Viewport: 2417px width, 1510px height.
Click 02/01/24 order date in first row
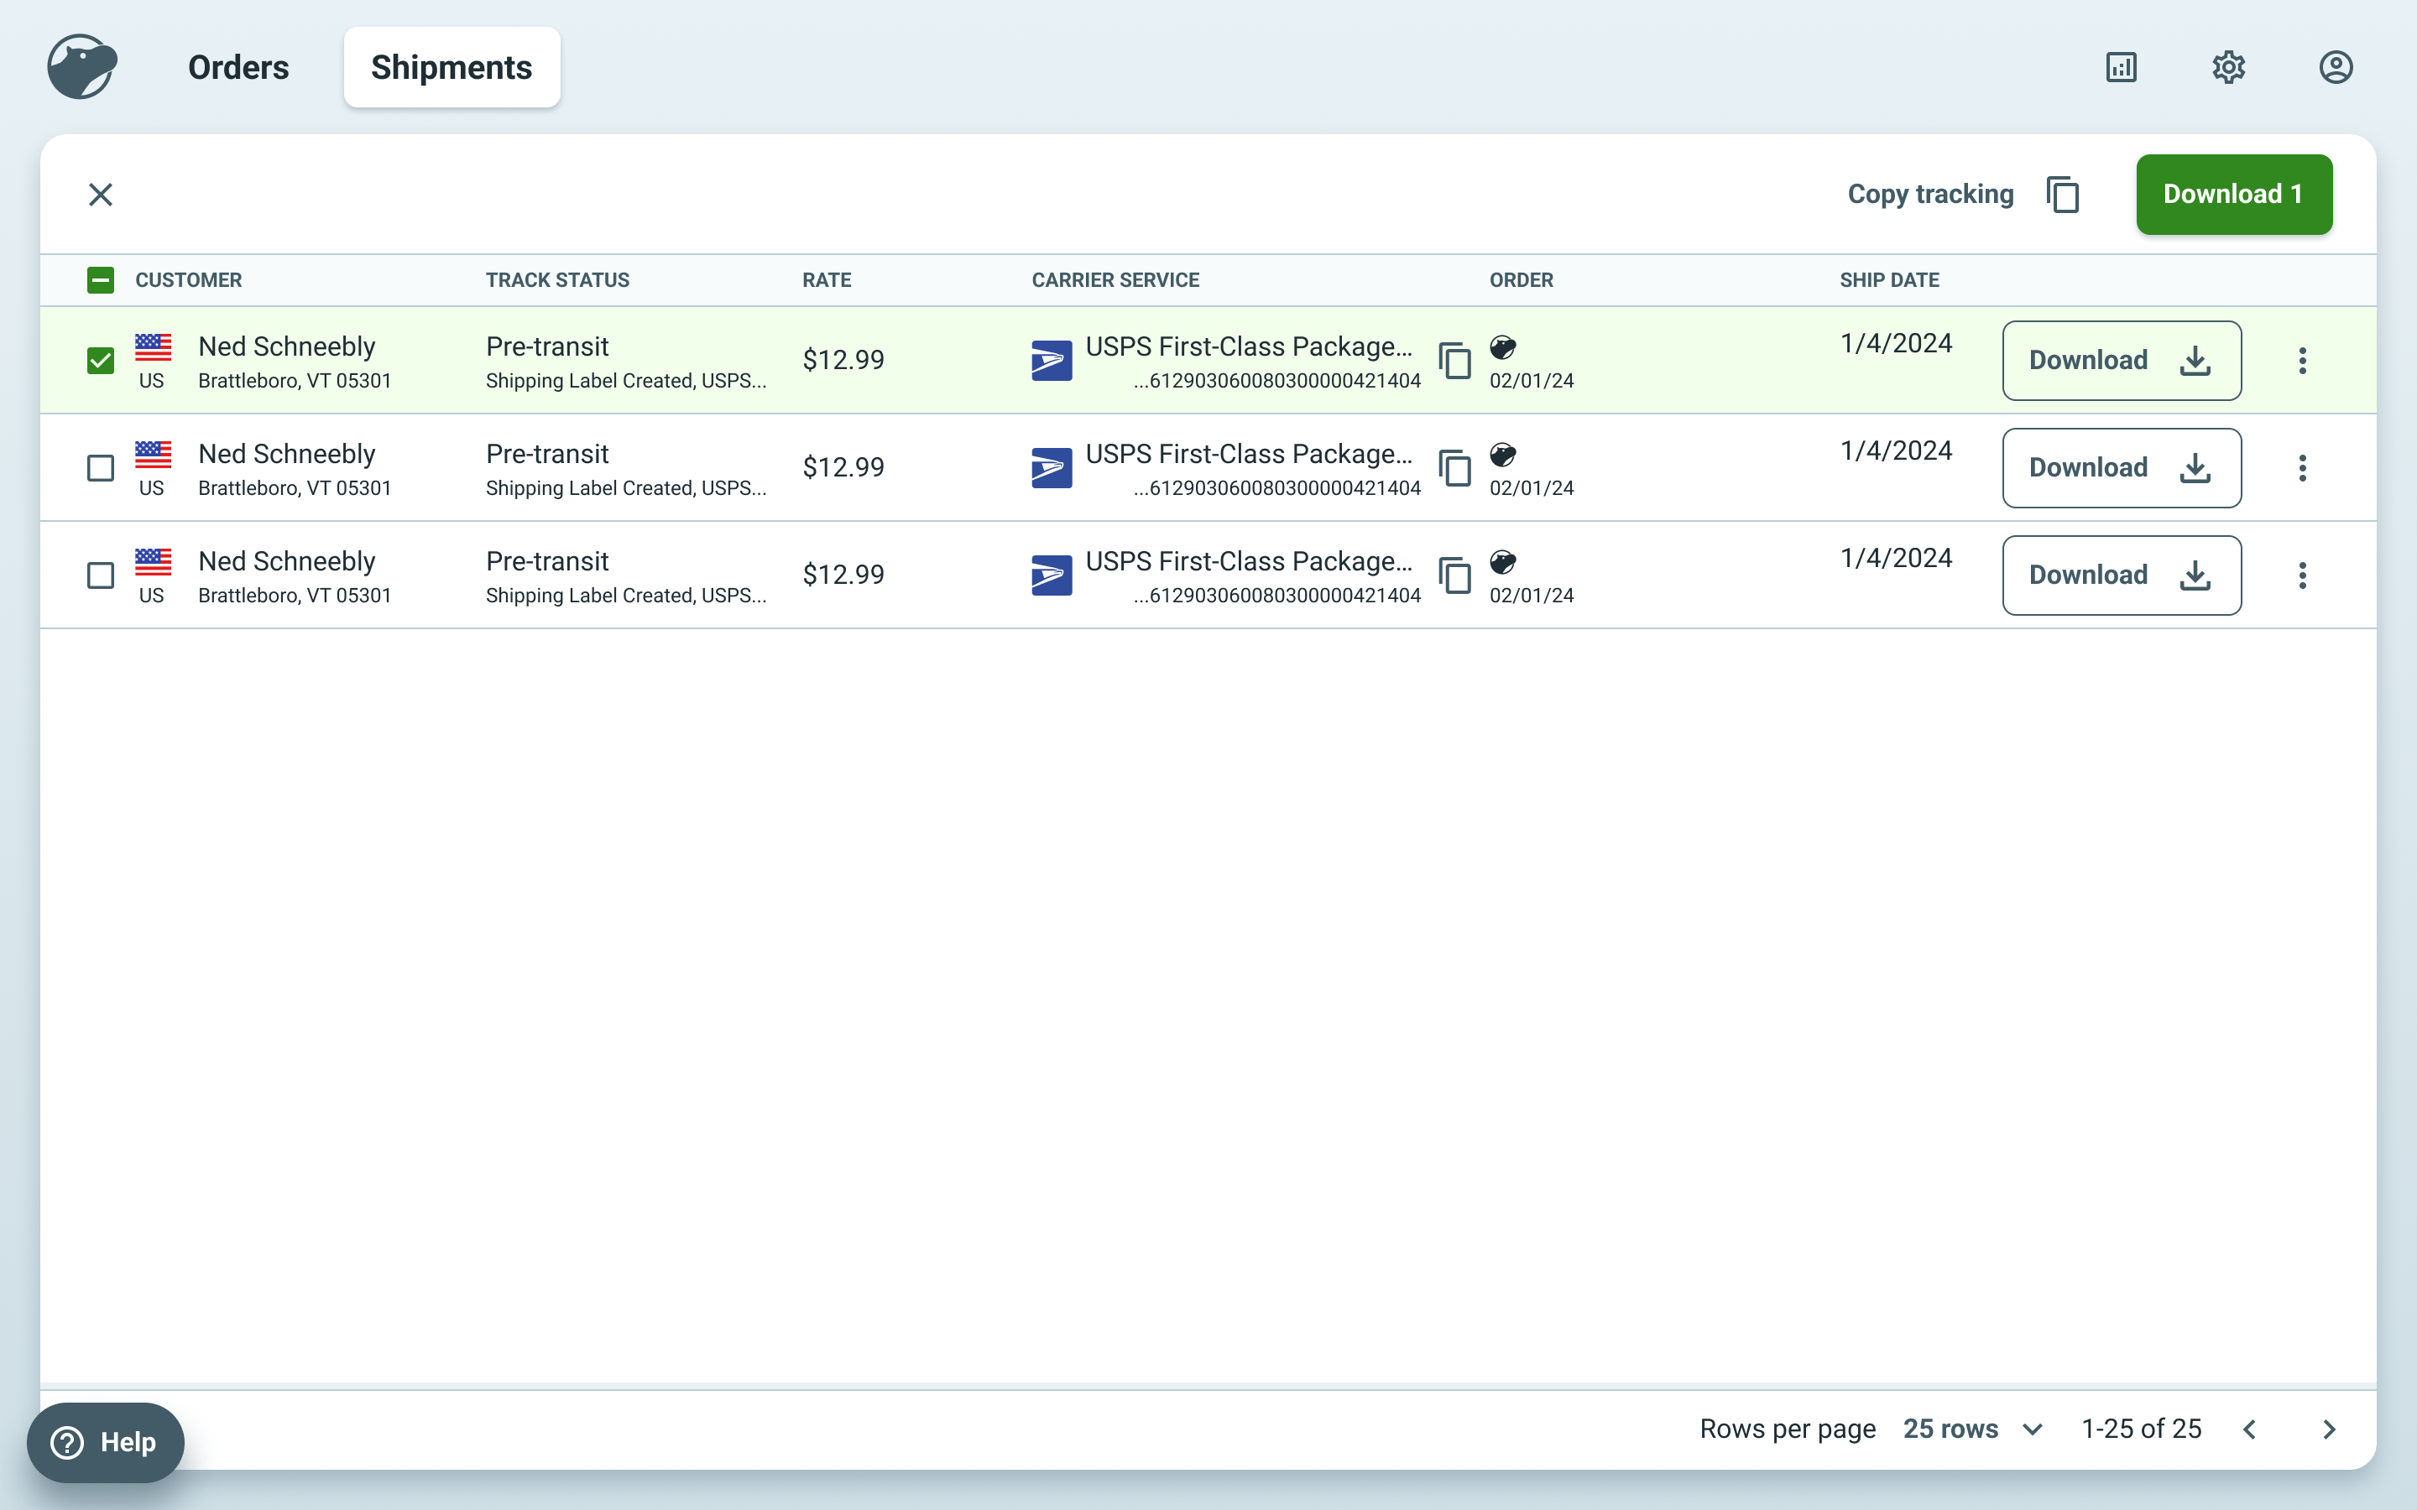1531,381
